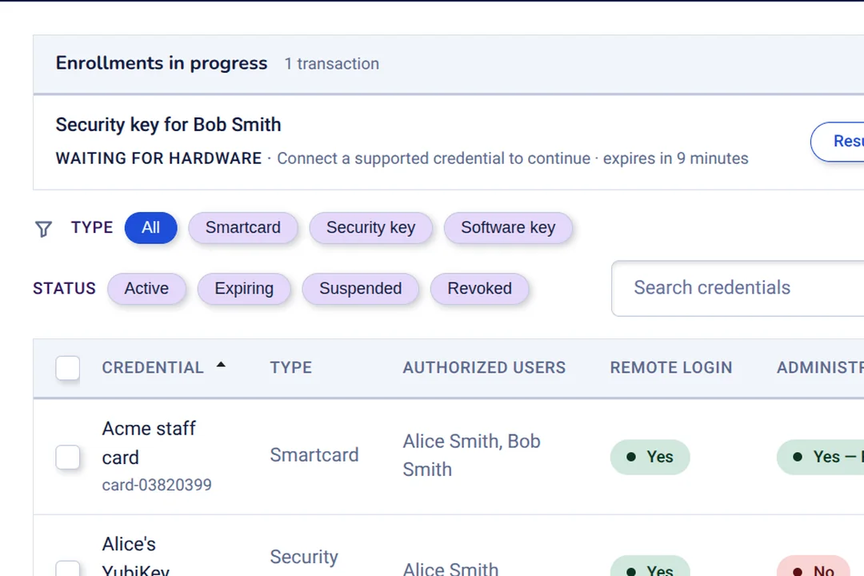The height and width of the screenshot is (576, 864).
Task: Sort by Credential column header
Action: pos(153,368)
